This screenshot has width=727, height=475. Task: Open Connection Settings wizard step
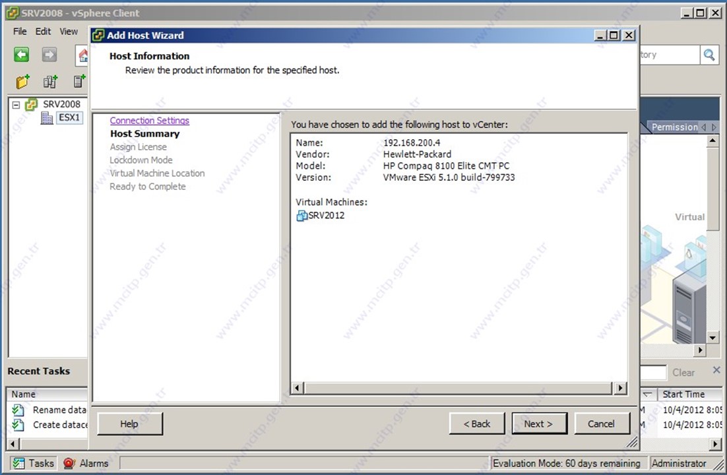pos(149,121)
